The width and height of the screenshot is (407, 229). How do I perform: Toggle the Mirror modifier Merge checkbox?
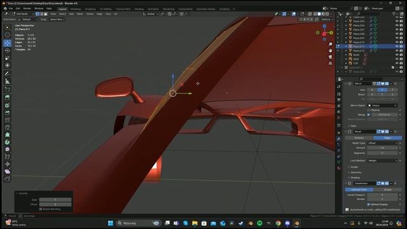tap(368, 114)
